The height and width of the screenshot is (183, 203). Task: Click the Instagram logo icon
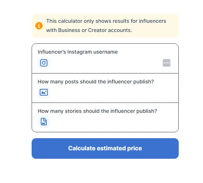click(44, 63)
